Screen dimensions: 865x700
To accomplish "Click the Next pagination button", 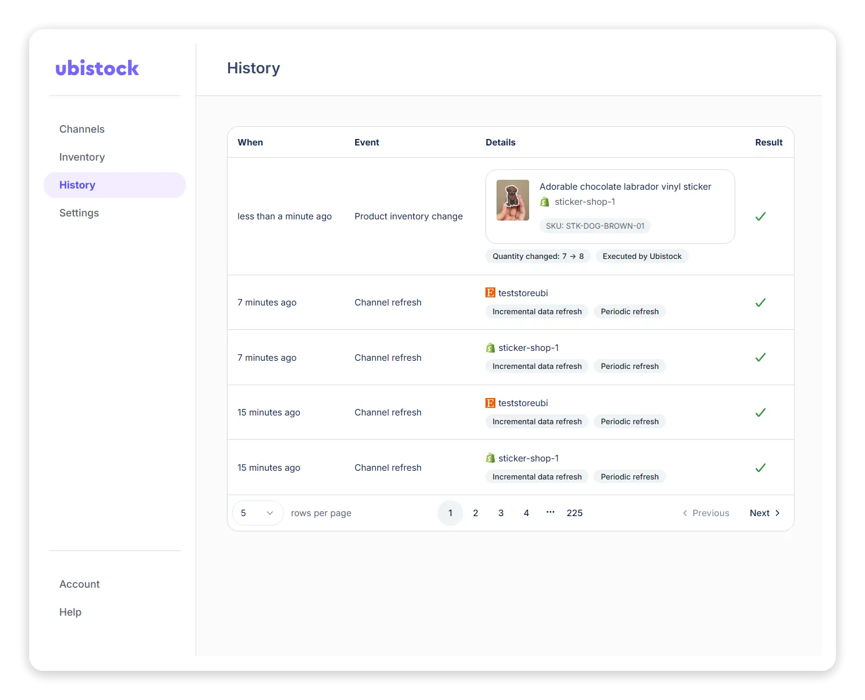I will coord(760,513).
